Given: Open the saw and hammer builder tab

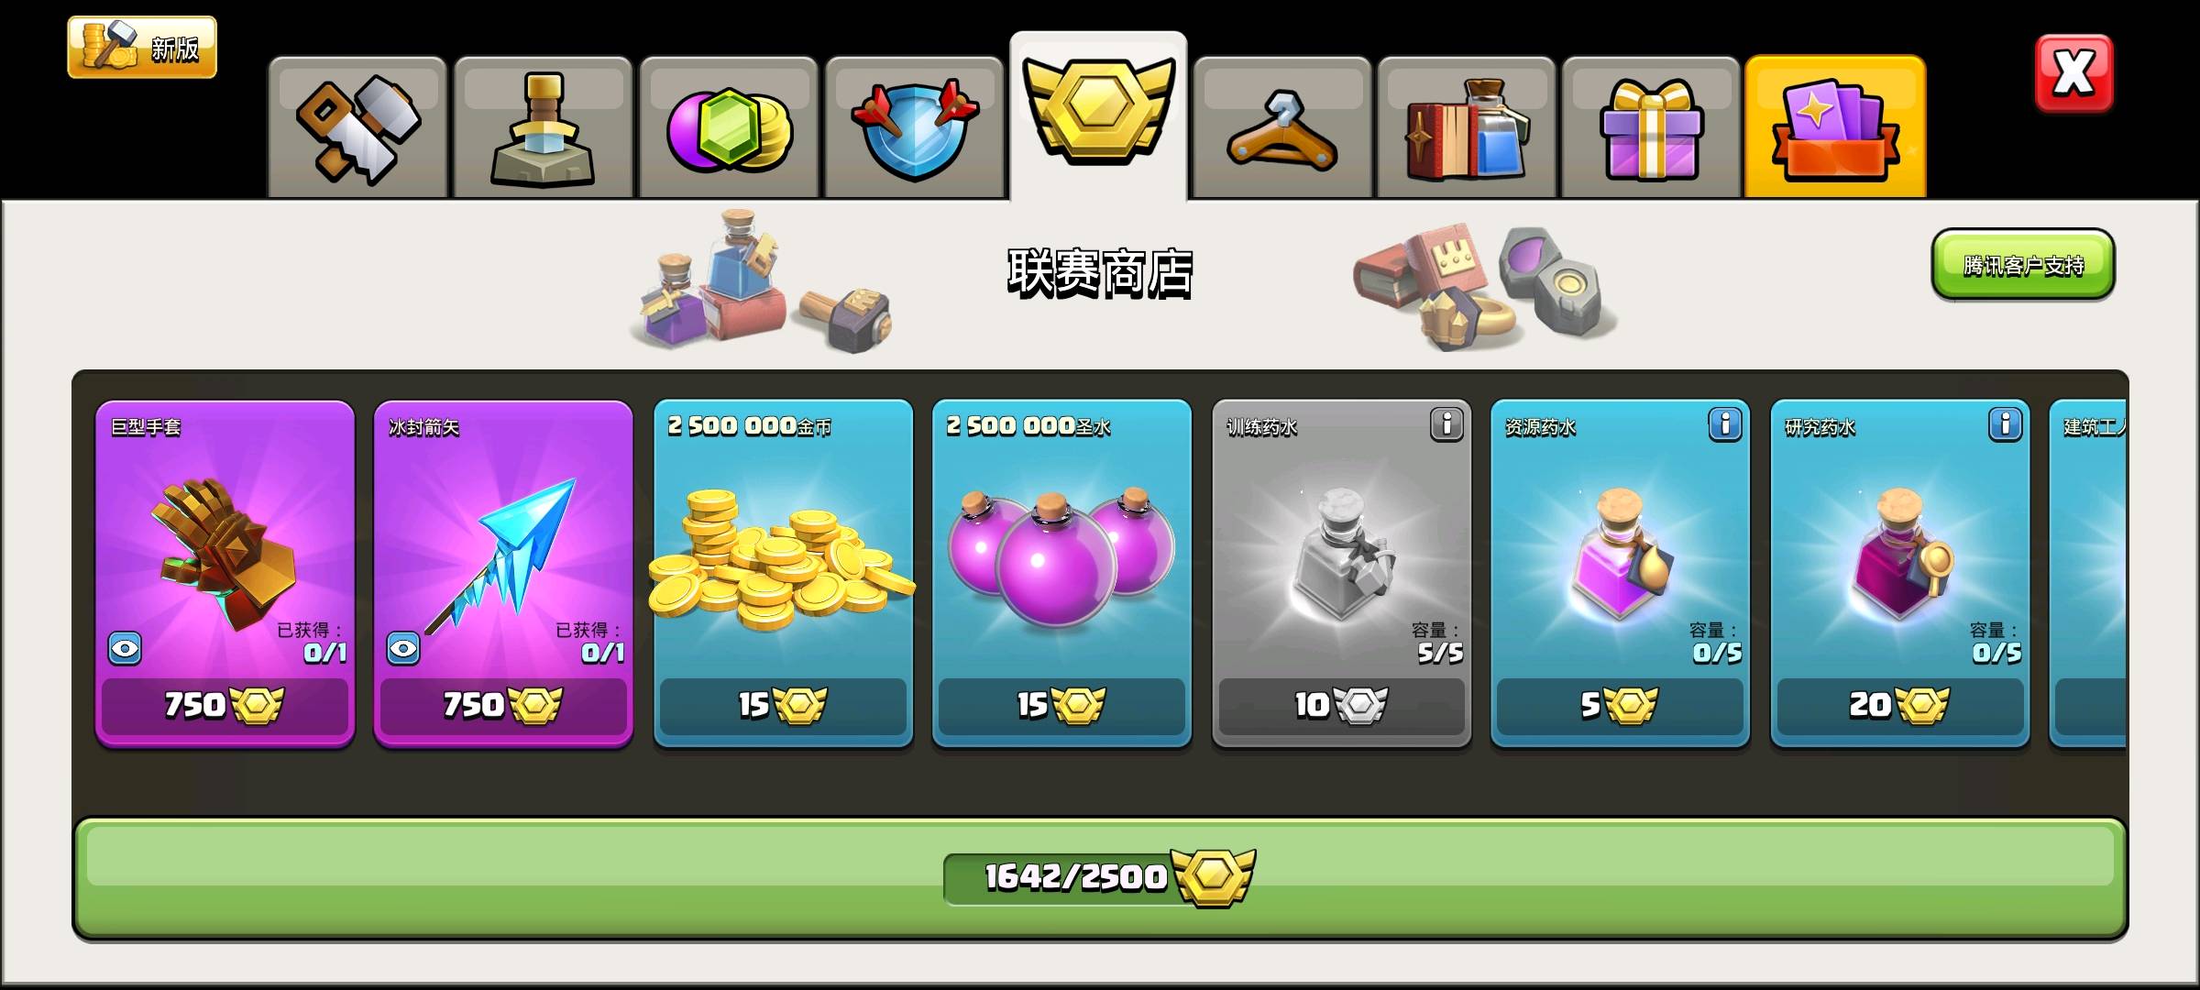Looking at the screenshot, I should coord(357,127).
